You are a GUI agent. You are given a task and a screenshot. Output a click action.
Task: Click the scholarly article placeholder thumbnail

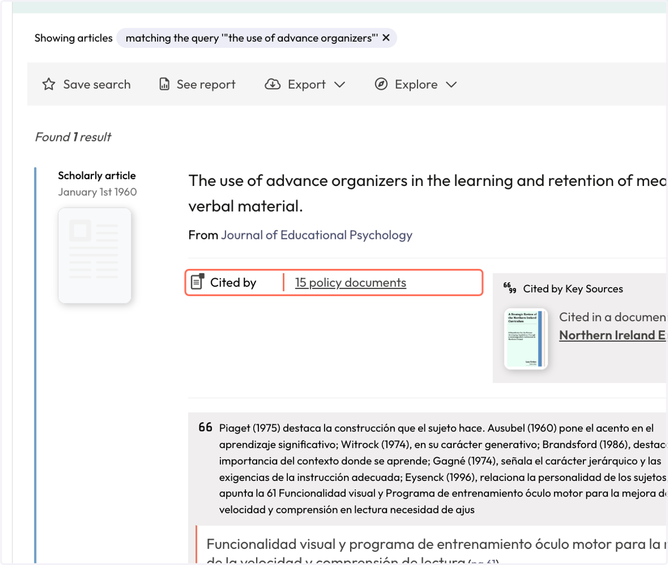pos(95,256)
